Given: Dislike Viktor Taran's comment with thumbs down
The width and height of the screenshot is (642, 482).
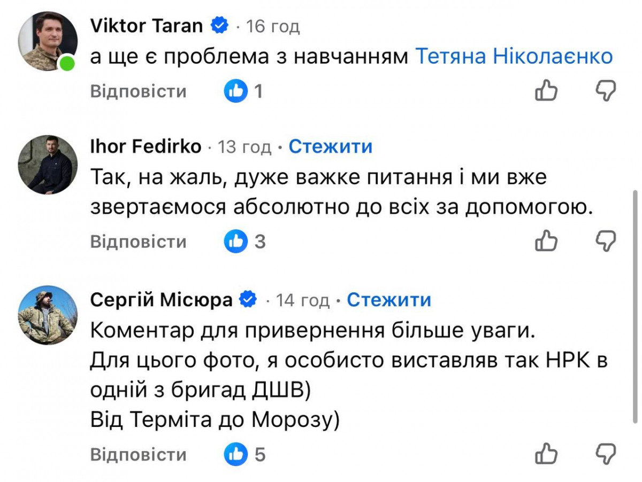Looking at the screenshot, I should 606,91.
